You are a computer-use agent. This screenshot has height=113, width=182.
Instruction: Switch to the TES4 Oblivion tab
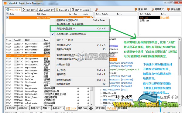click(81, 10)
